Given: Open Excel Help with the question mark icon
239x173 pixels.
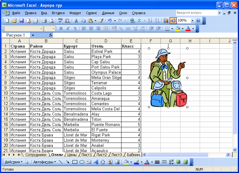Looking at the screenshot, I should coord(198,21).
